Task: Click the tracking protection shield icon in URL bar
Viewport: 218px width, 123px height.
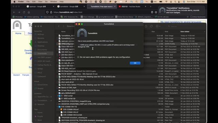Action: point(47,12)
